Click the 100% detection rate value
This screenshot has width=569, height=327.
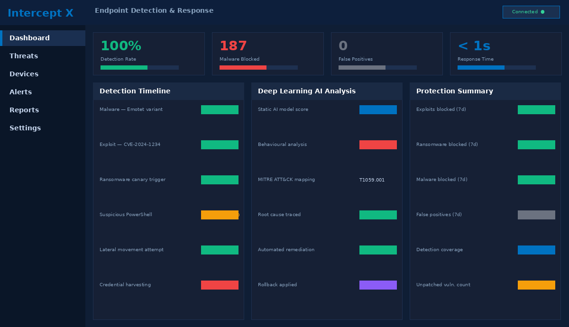[121, 46]
